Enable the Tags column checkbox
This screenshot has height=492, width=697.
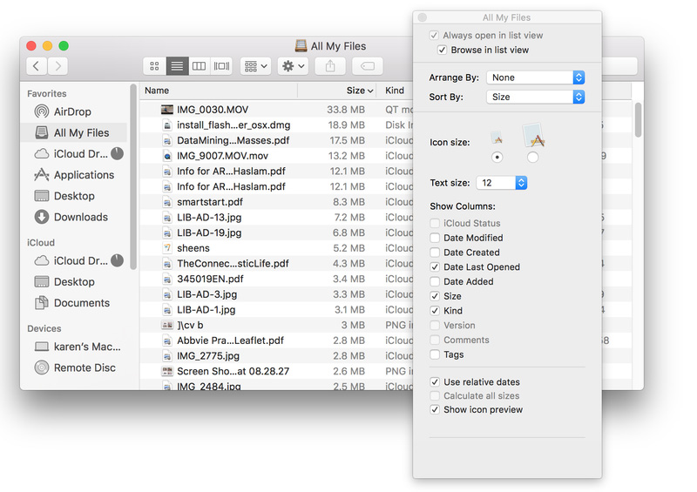click(x=435, y=354)
